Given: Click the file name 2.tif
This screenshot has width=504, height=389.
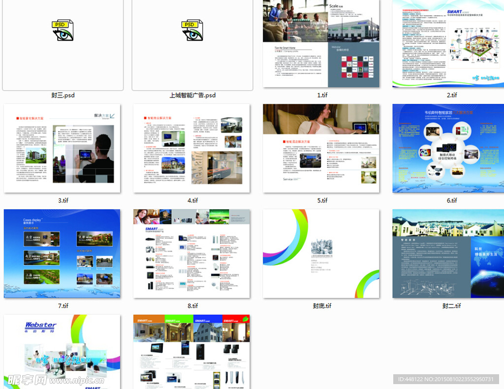Looking at the screenshot, I should 452,95.
